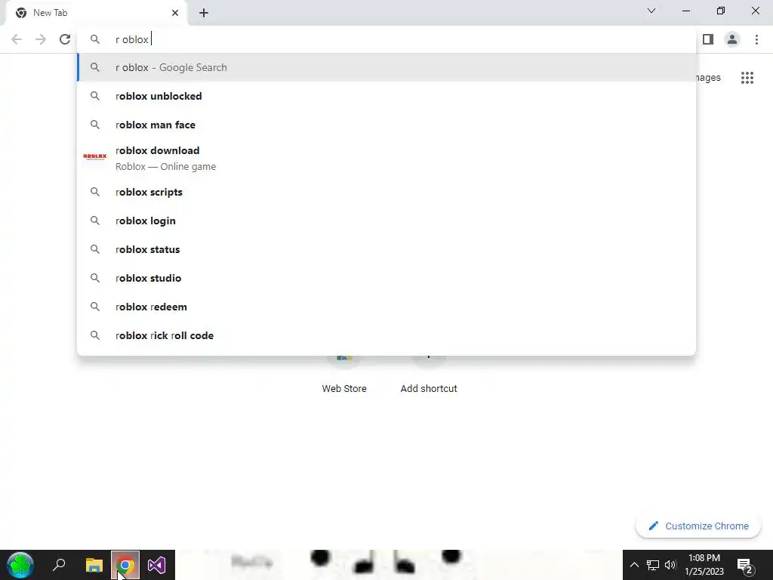Toggle the Chrome side panel

point(708,39)
